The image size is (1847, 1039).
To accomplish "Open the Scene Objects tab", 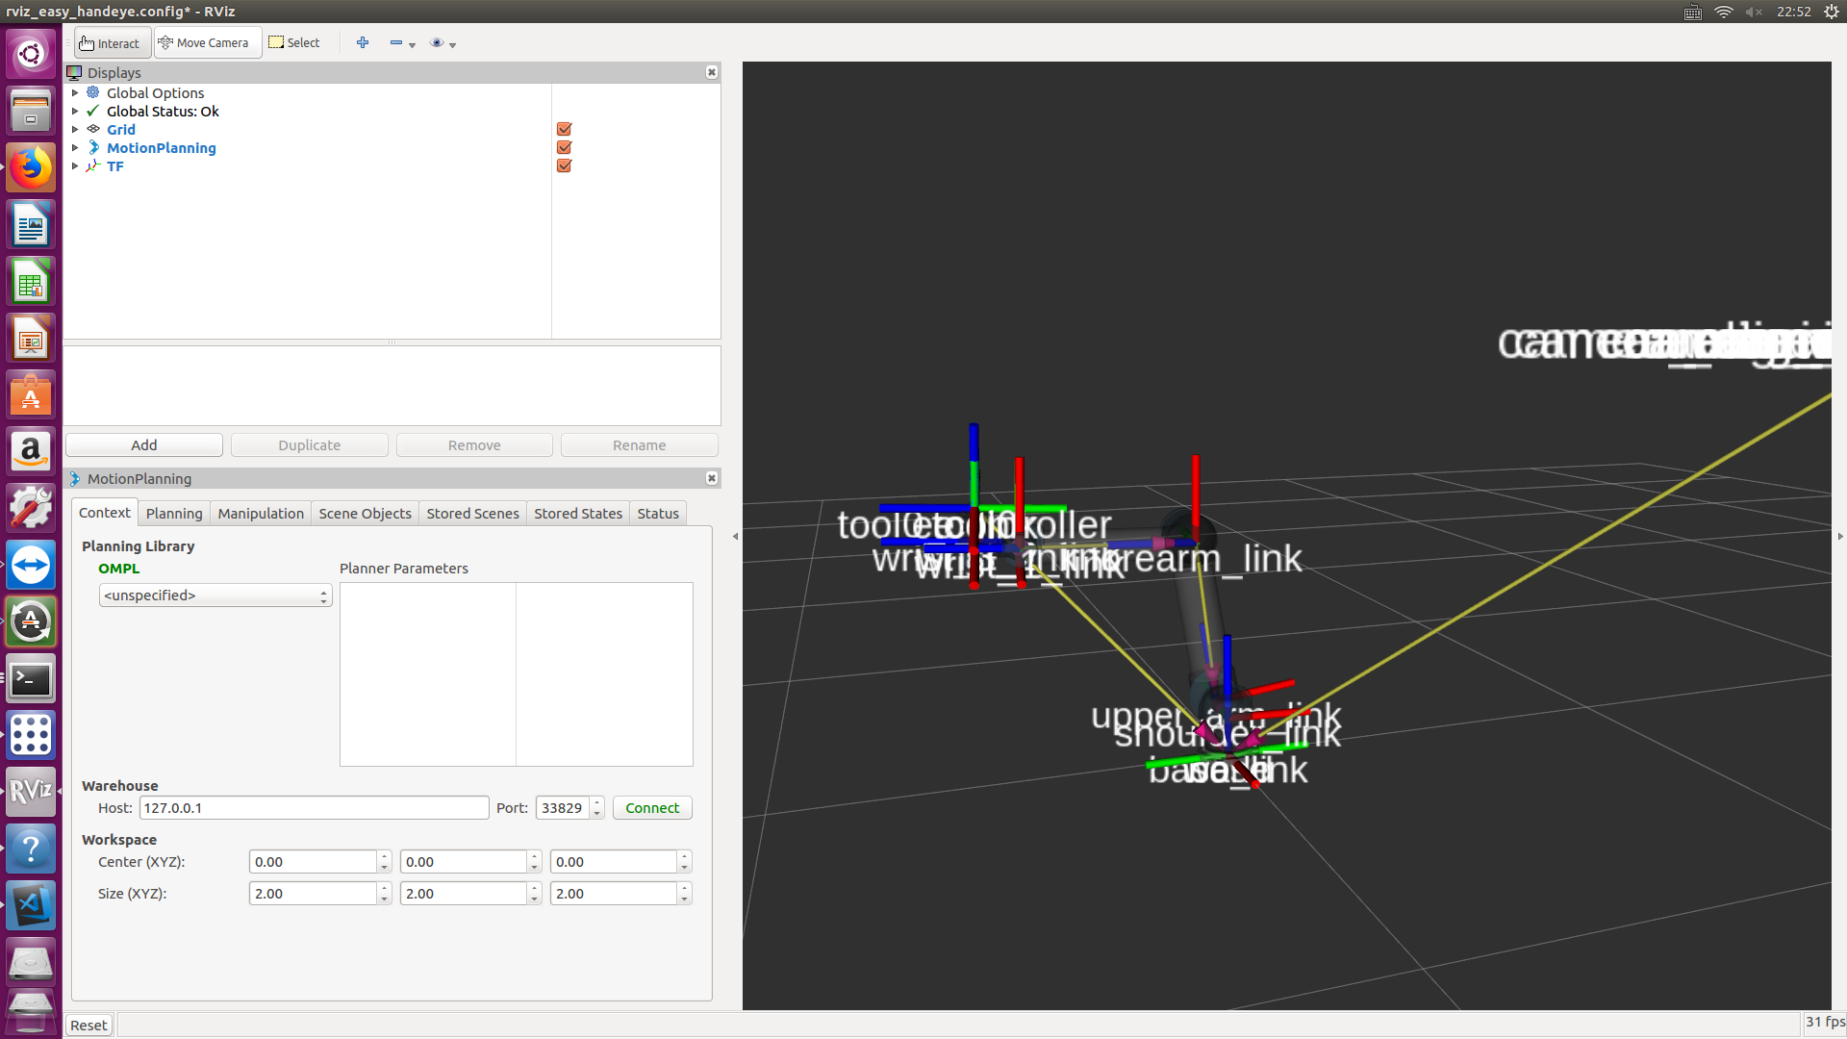I will 366,513.
